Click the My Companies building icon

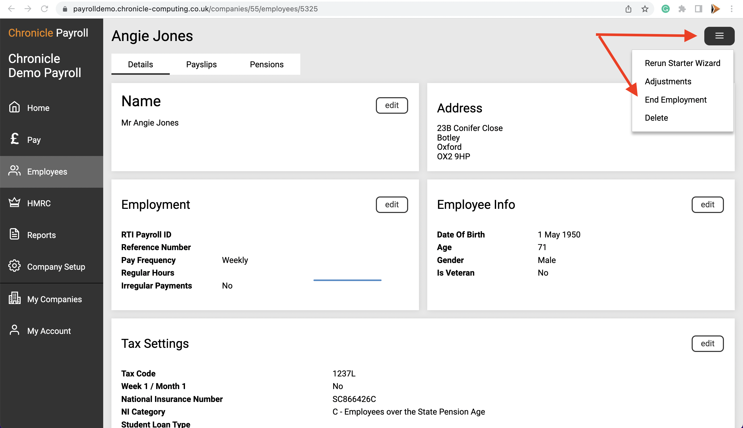(x=14, y=298)
